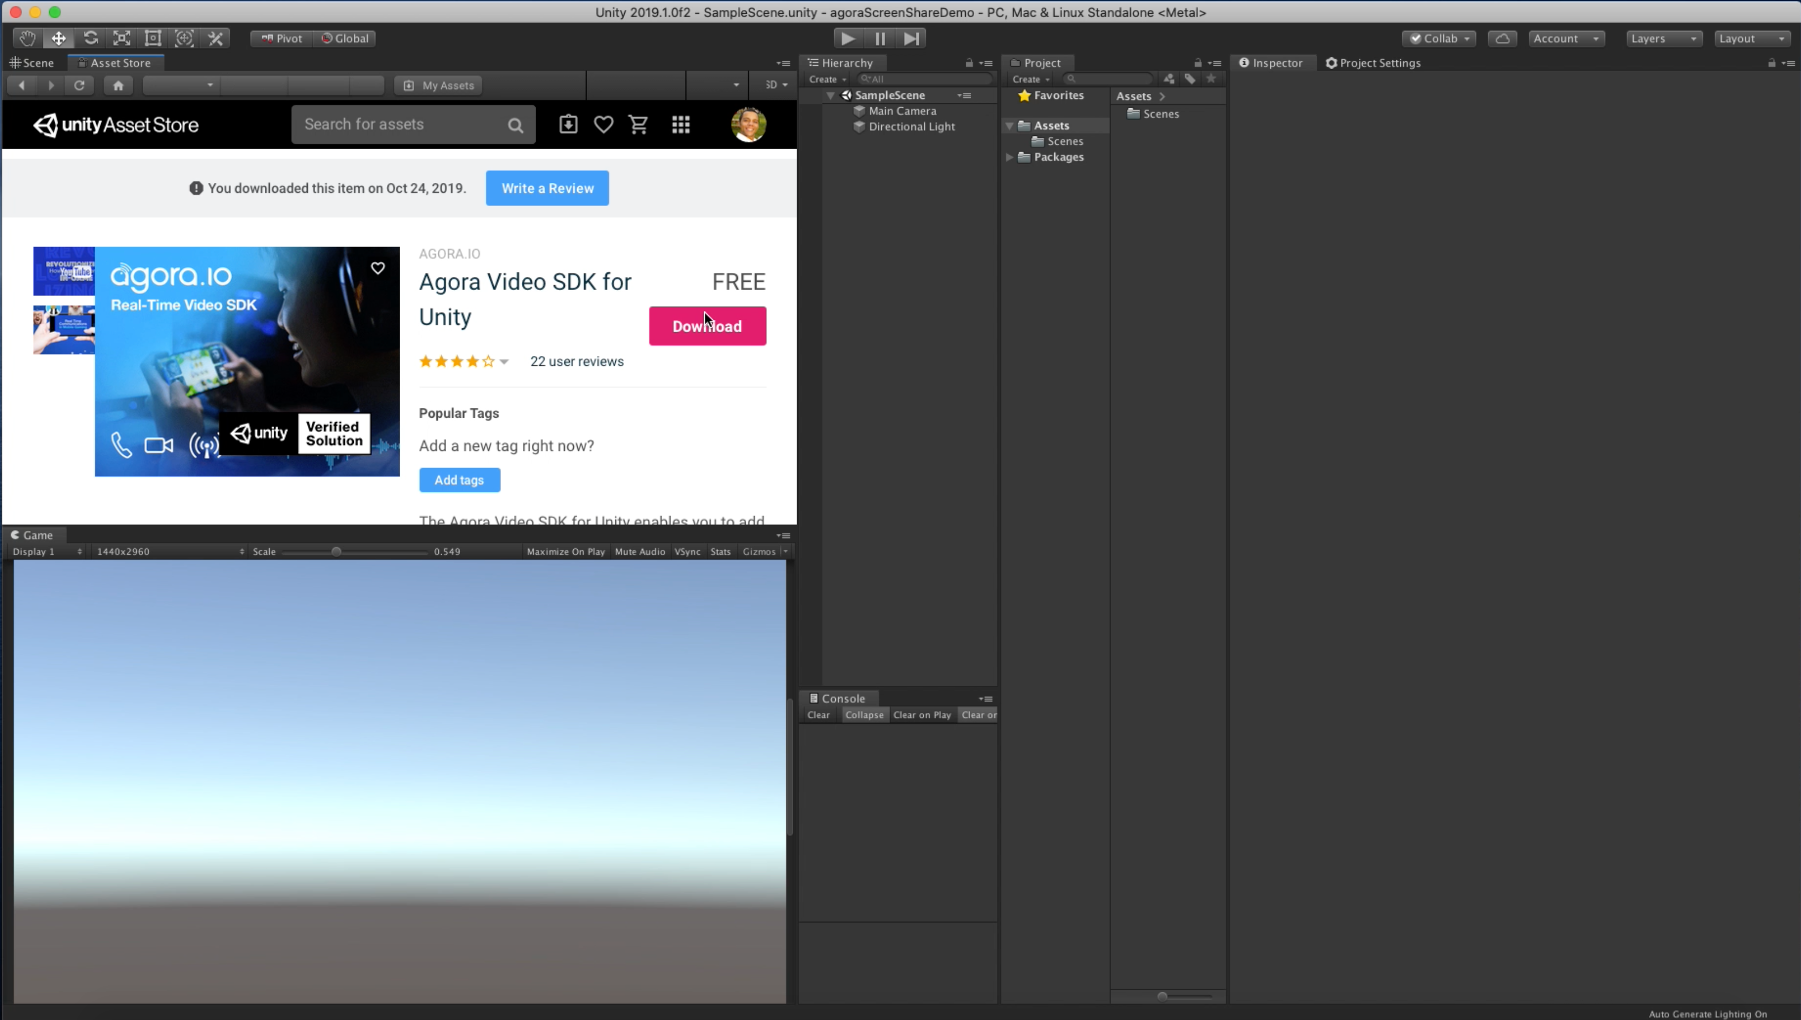1801x1020 pixels.
Task: Open Display 1 dropdown
Action: [x=47, y=551]
